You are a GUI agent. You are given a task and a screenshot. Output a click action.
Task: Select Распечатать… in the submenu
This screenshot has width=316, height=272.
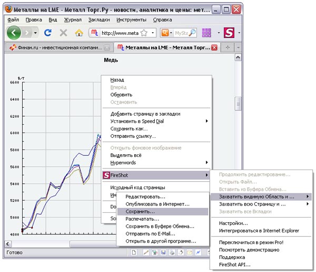163,219
